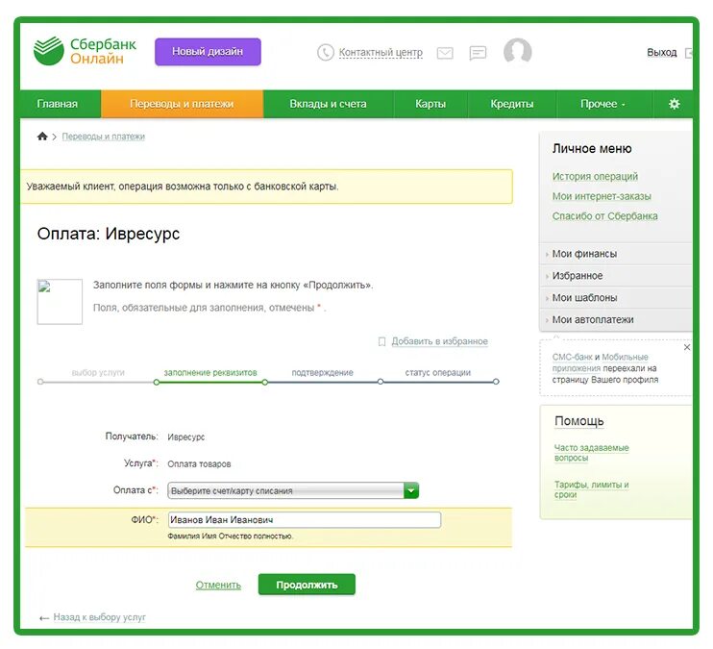
Task: Click the Оплата: Ивресурс heading
Action: click(x=109, y=234)
